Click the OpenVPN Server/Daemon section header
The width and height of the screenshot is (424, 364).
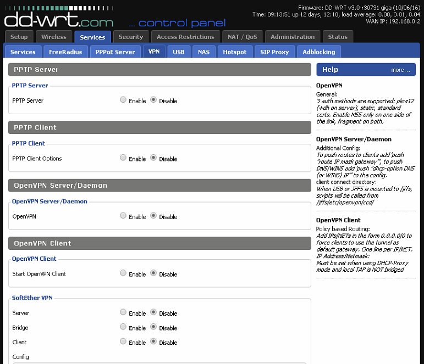pyautogui.click(x=159, y=186)
